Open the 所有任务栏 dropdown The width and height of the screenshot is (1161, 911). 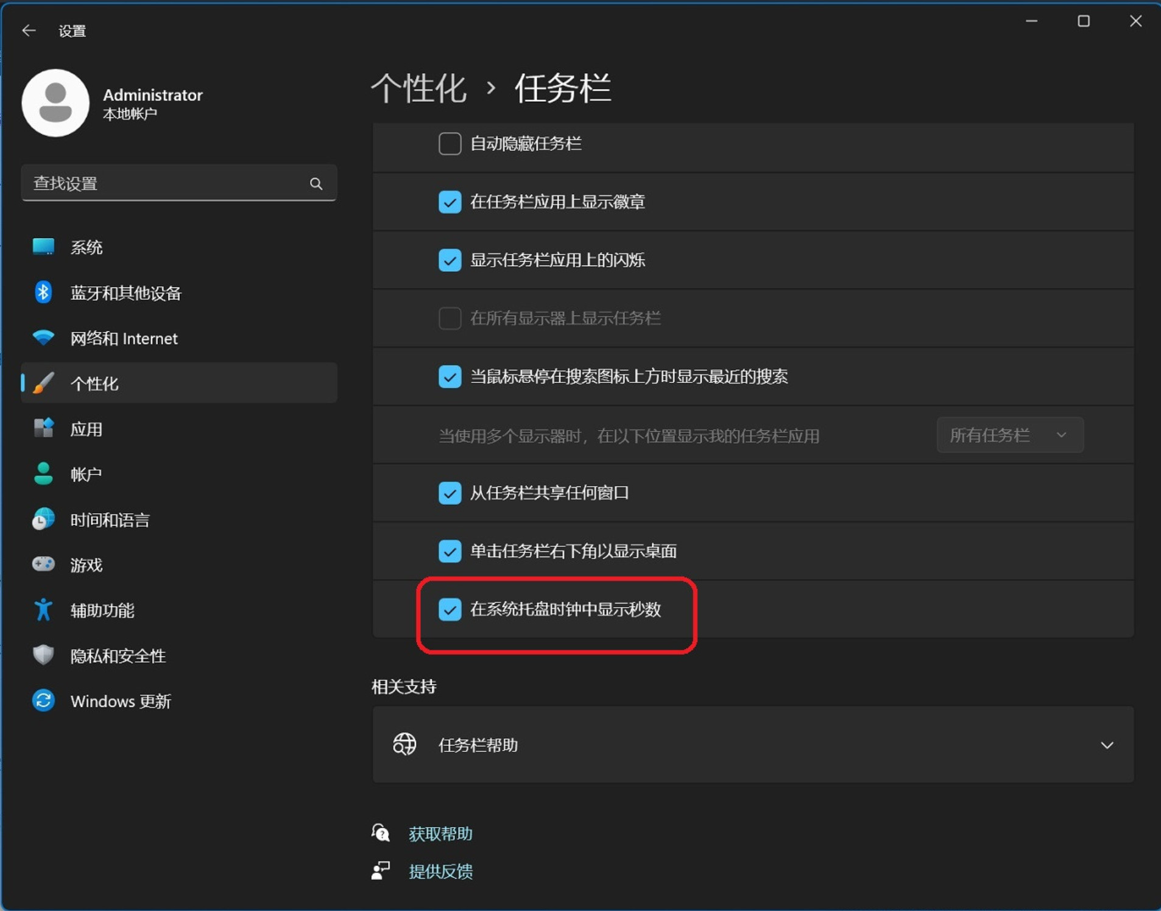pos(1009,435)
